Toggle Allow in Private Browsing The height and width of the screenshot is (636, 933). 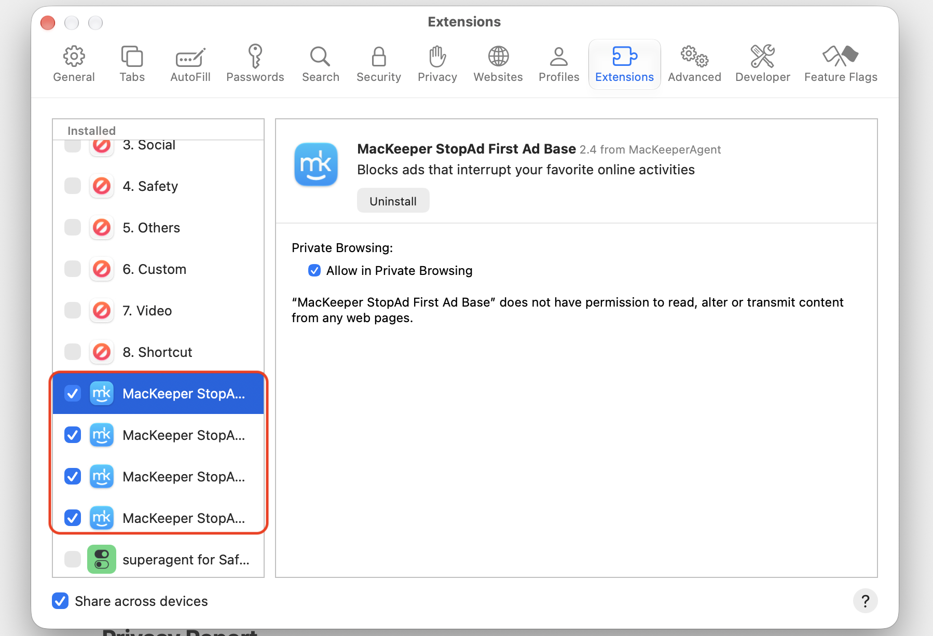(314, 270)
